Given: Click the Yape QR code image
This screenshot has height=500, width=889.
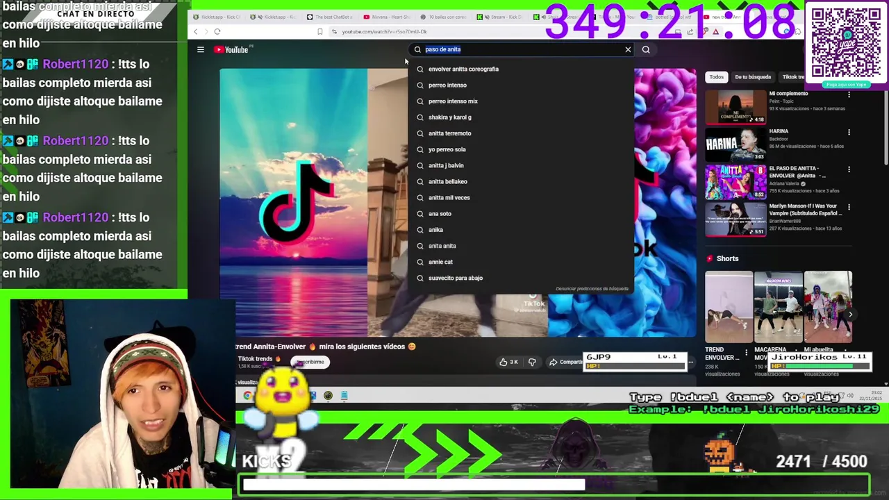Looking at the screenshot, I should click(x=846, y=43).
